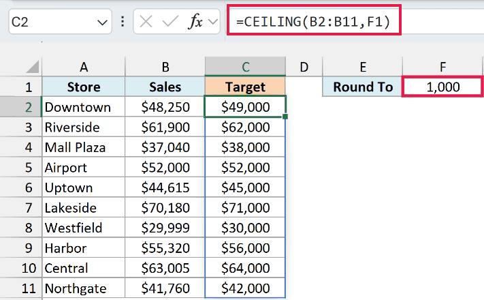484x300 pixels.
Task: Select the Riverside cell
Action: (84, 127)
